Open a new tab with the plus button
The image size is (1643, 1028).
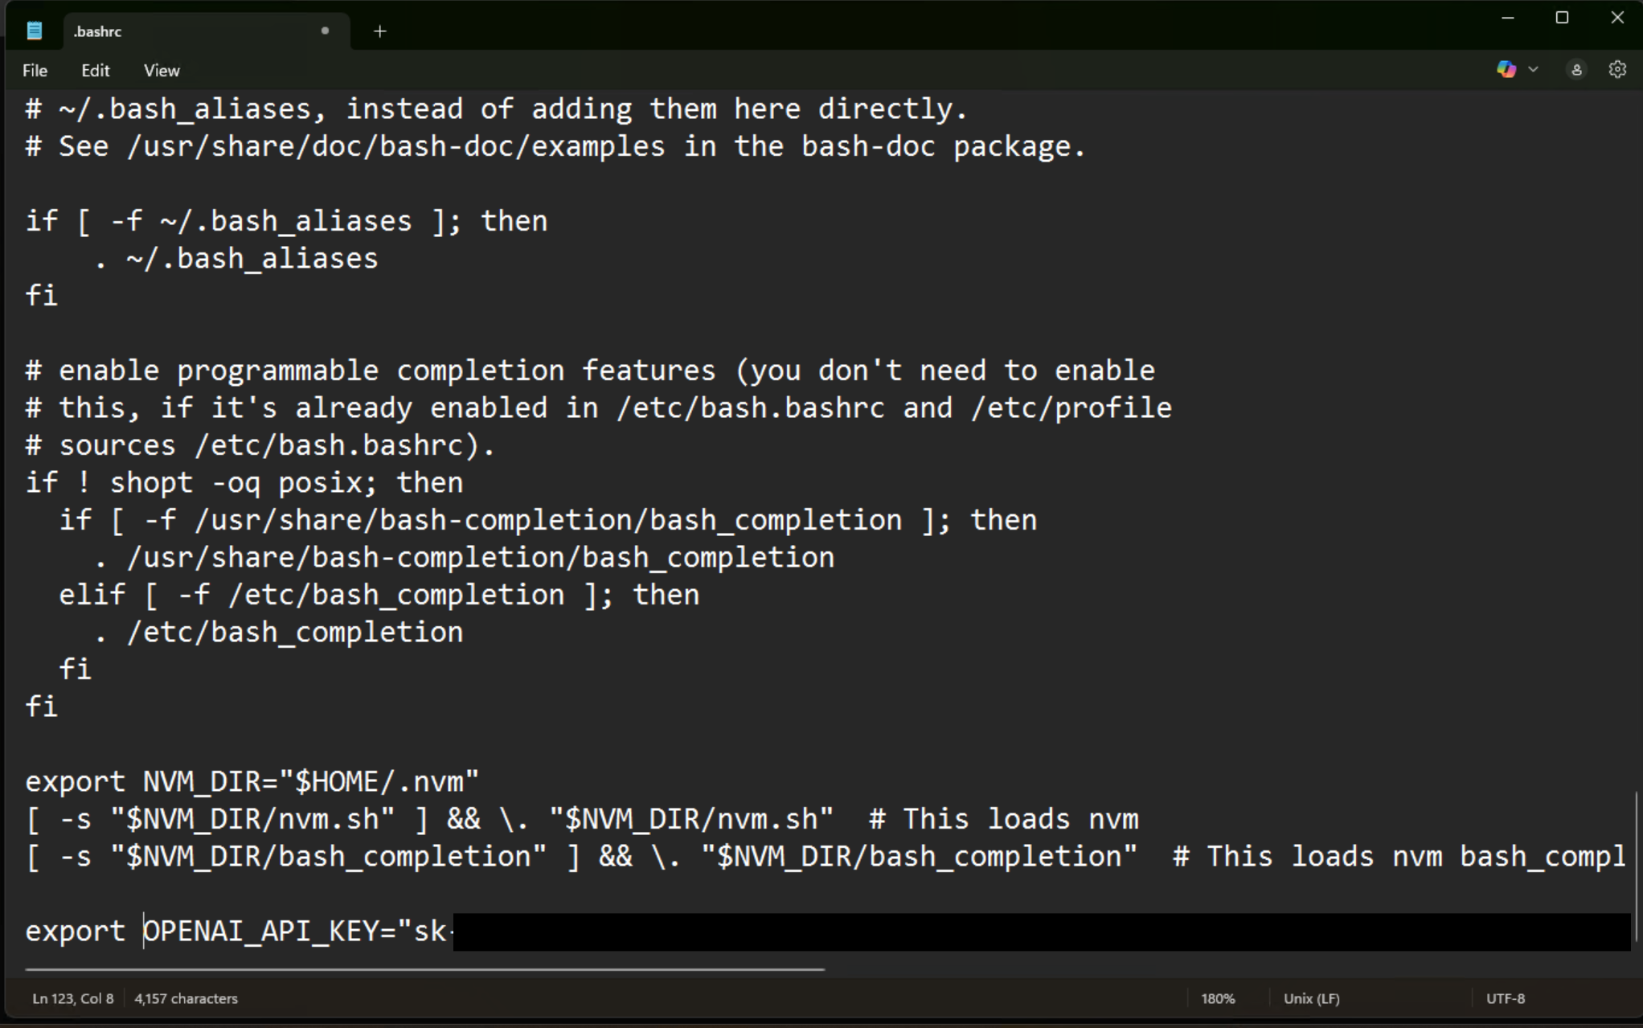(x=379, y=31)
